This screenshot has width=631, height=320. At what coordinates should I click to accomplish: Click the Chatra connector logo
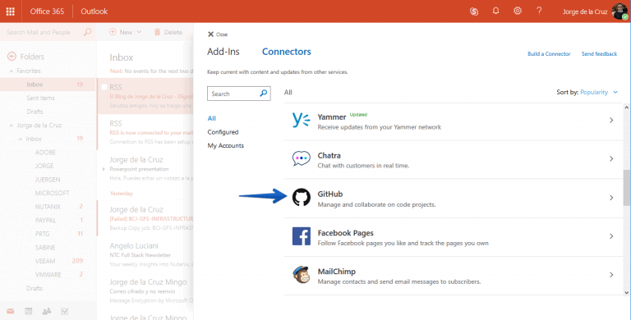pyautogui.click(x=301, y=159)
